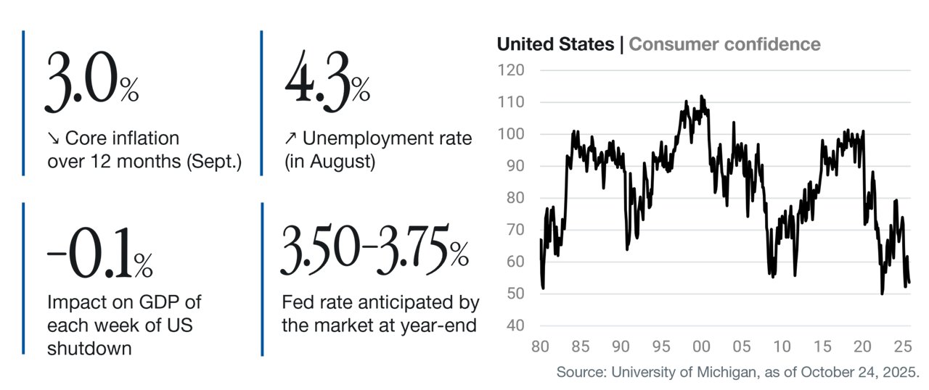929x390 pixels.
Task: Click the University of Michigan source line
Action: pos(738,372)
